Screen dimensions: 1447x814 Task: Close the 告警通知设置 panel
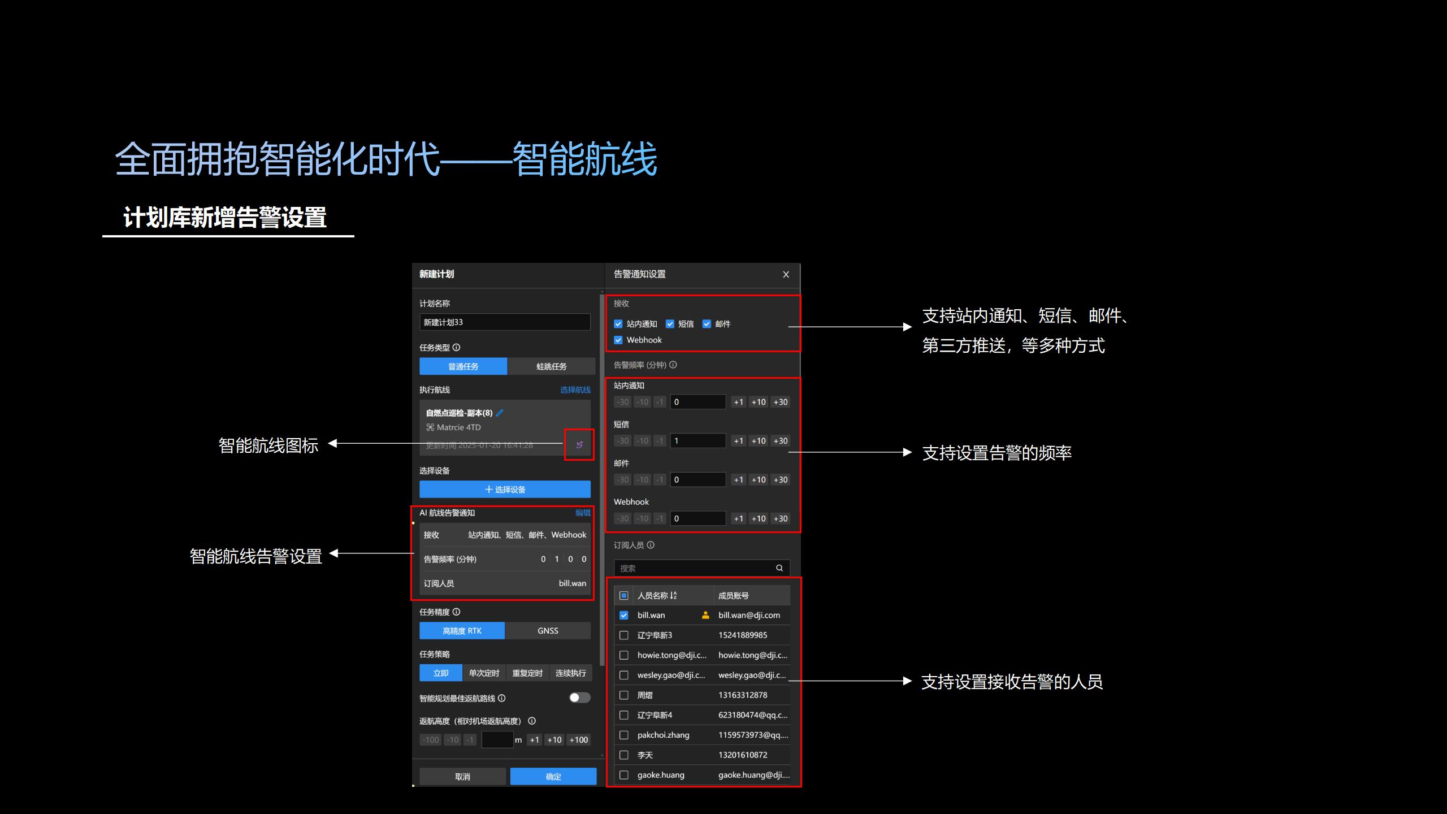point(786,275)
